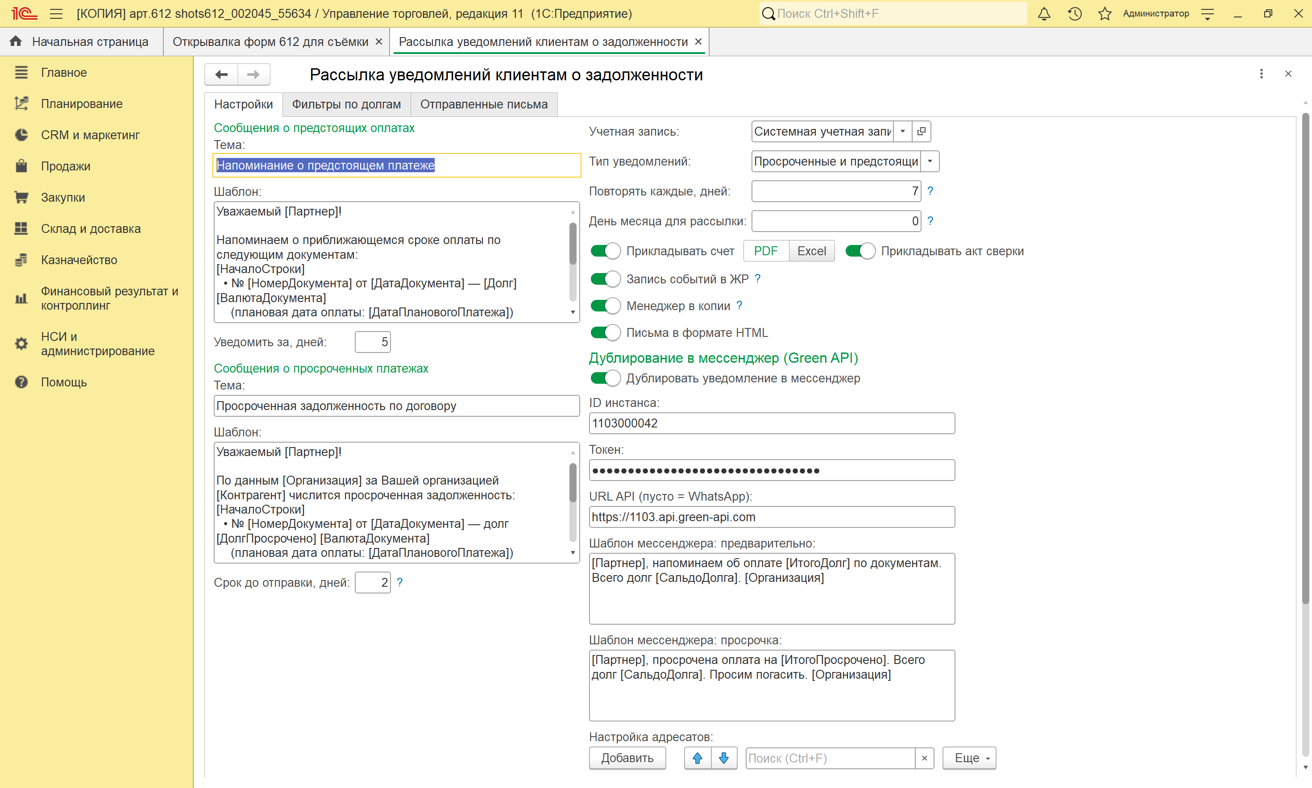Screen dimensions: 1312x788
Task: Open the three-dot form menu
Action: click(x=1262, y=74)
